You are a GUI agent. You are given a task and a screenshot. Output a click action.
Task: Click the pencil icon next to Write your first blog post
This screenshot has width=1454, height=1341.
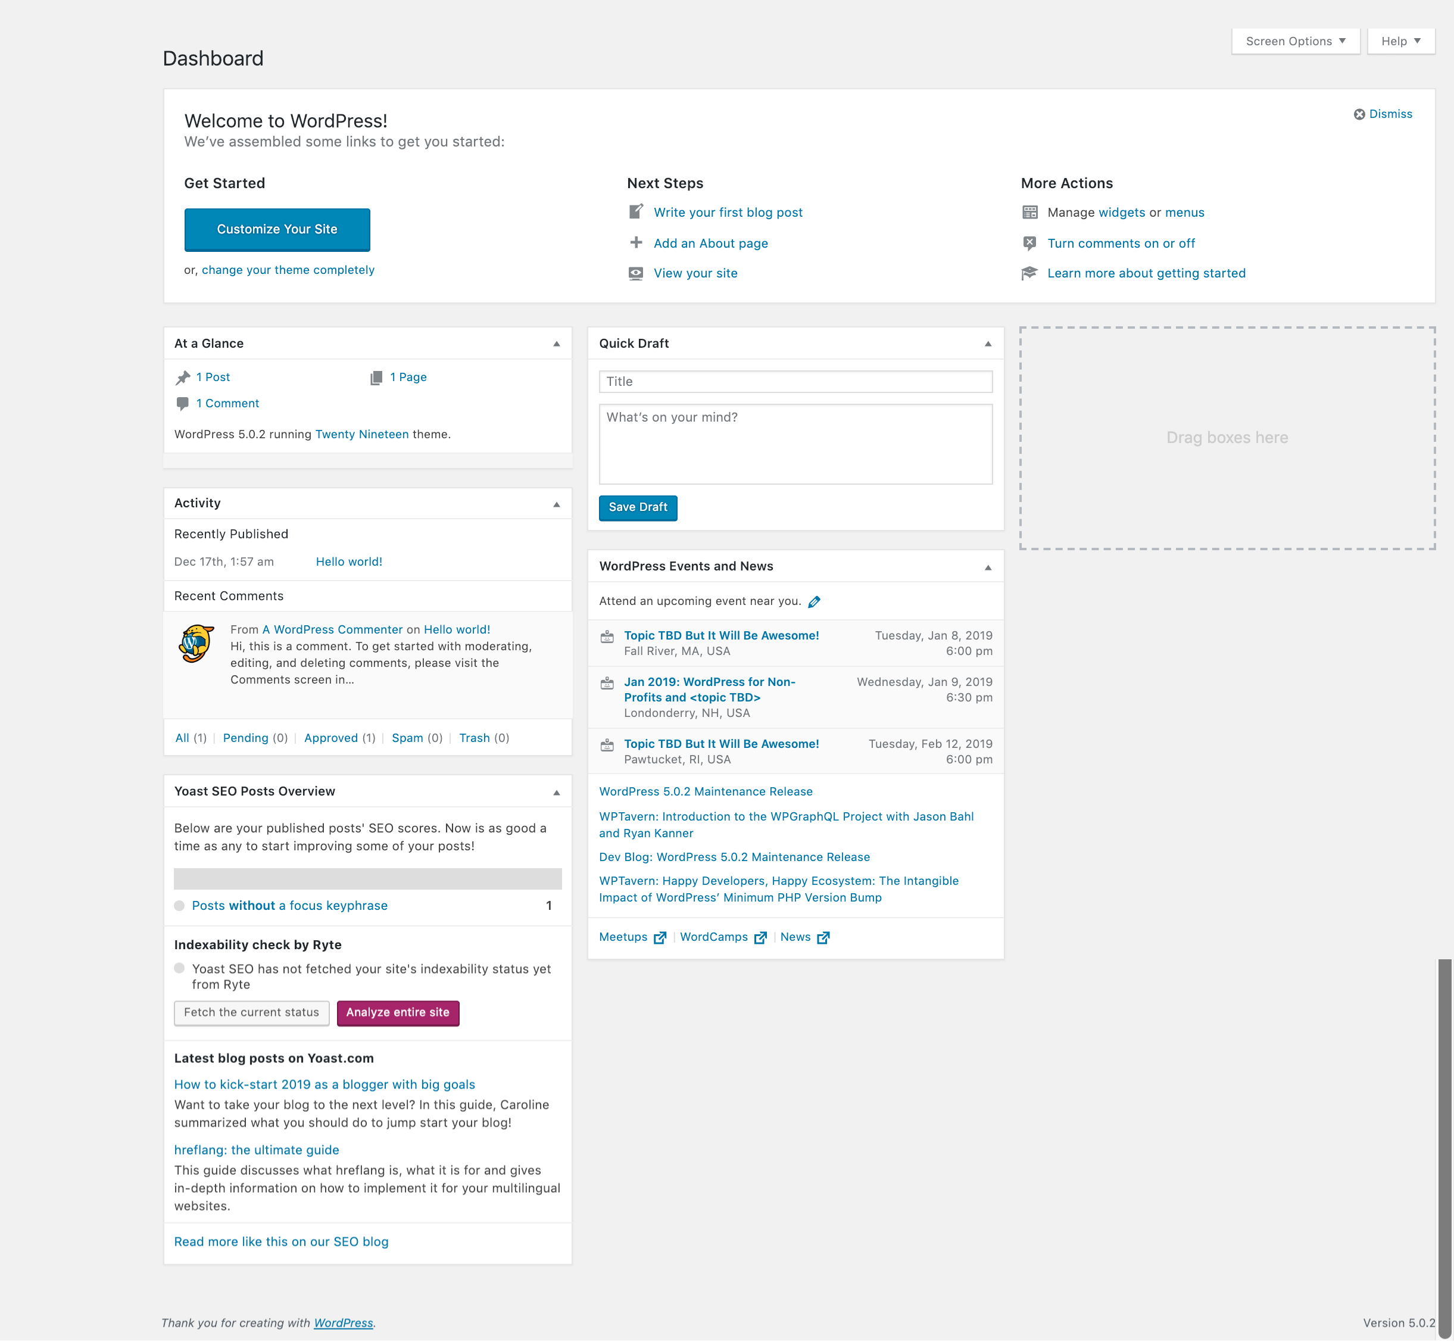tap(637, 211)
